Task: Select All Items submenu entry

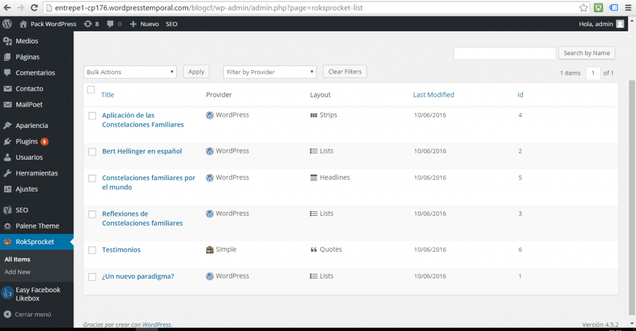Action: (x=17, y=259)
